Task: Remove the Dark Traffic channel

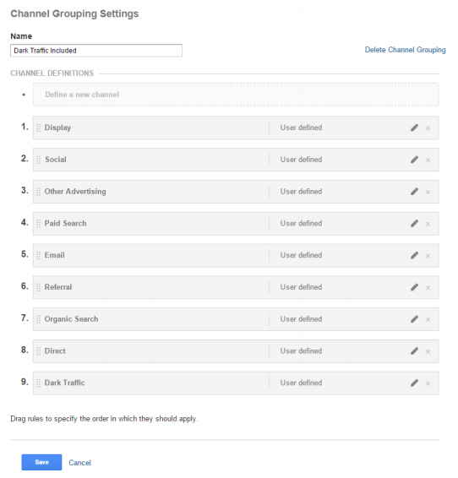Action: tap(428, 383)
